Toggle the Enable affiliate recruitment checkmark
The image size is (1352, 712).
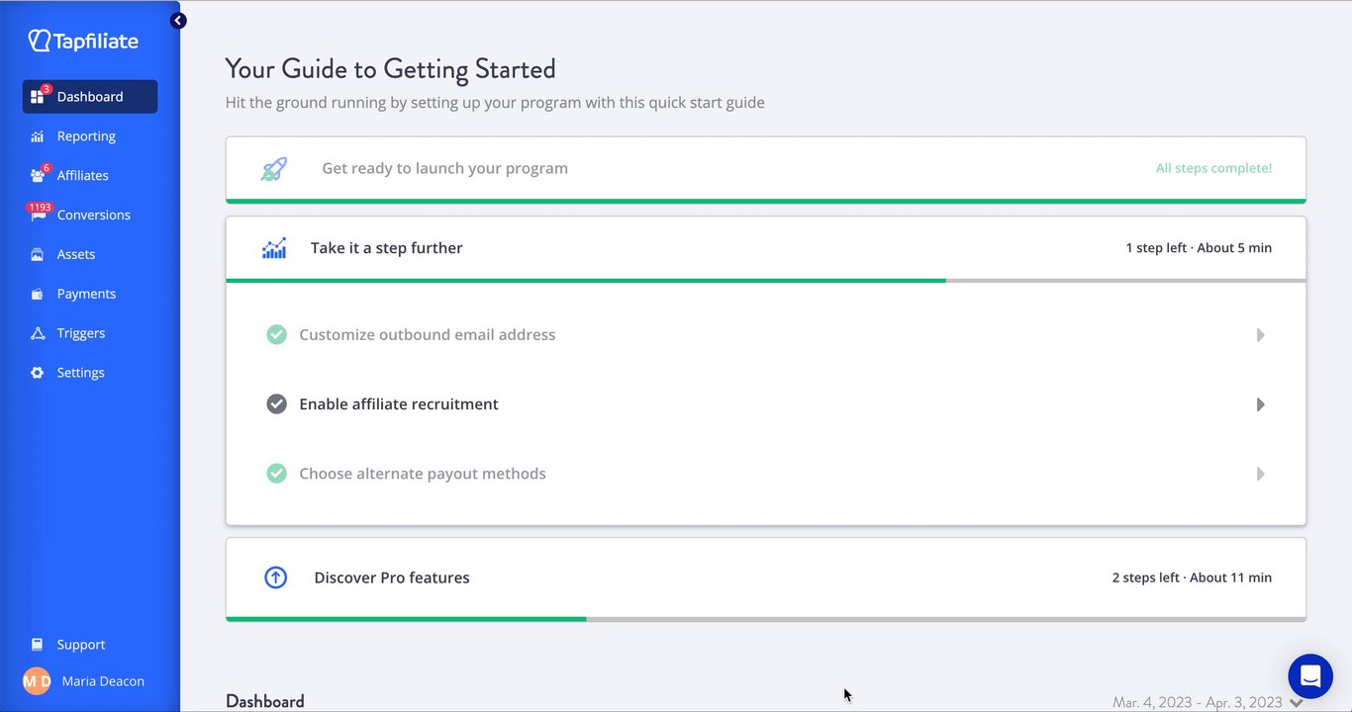277,404
